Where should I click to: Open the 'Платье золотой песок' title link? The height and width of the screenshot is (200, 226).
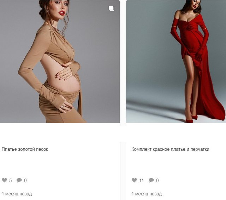pyautogui.click(x=25, y=149)
